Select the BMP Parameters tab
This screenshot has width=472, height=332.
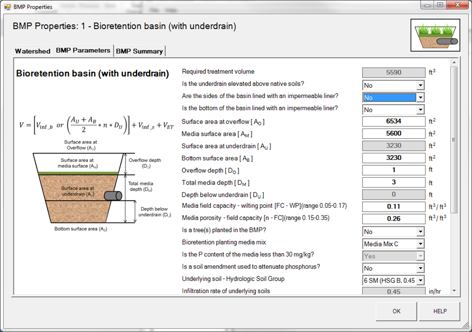click(83, 50)
